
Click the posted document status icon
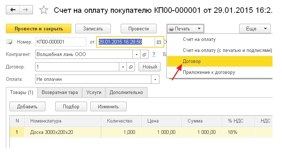[x=10, y=42]
